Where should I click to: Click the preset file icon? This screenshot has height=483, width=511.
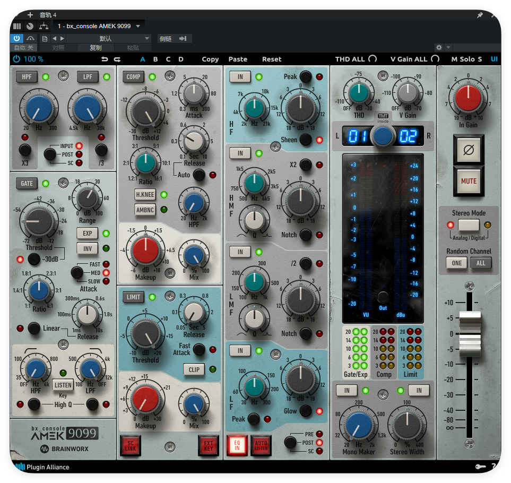click(x=45, y=38)
